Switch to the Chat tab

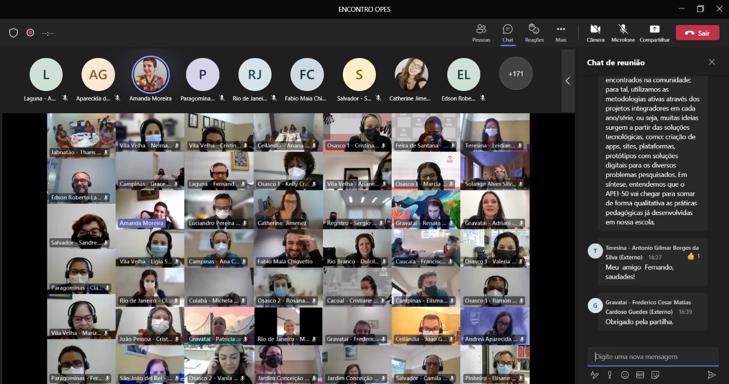(507, 32)
